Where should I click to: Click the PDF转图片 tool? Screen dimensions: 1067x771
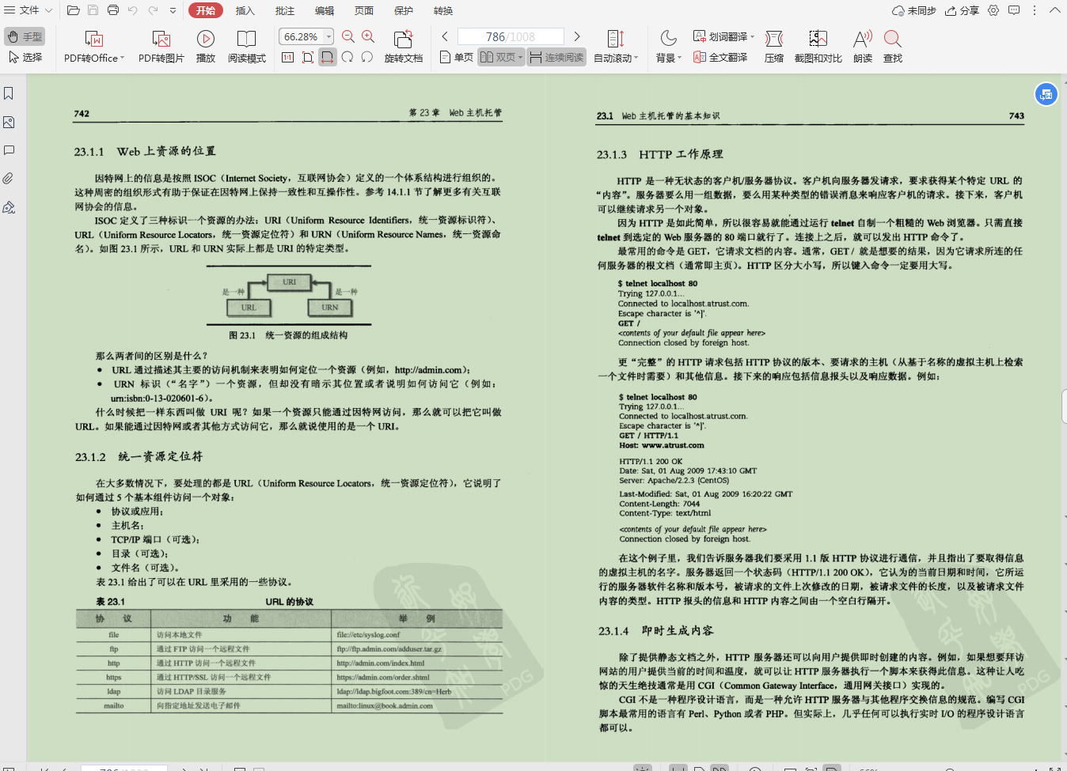(161, 47)
